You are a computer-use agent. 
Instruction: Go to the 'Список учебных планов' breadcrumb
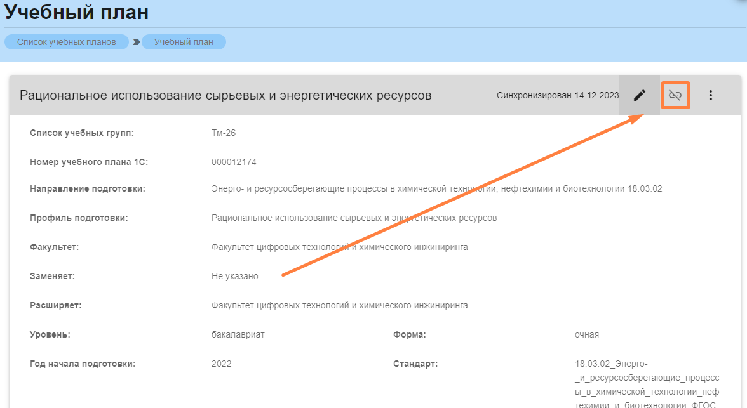click(x=67, y=43)
